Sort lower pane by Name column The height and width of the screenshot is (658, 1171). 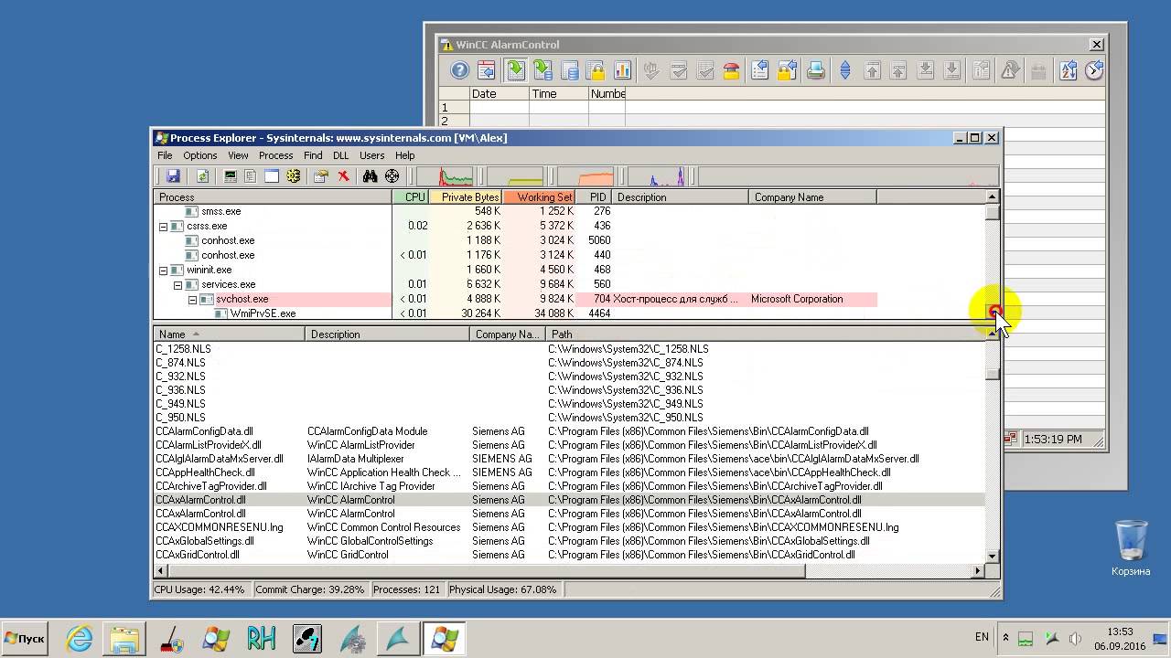229,334
